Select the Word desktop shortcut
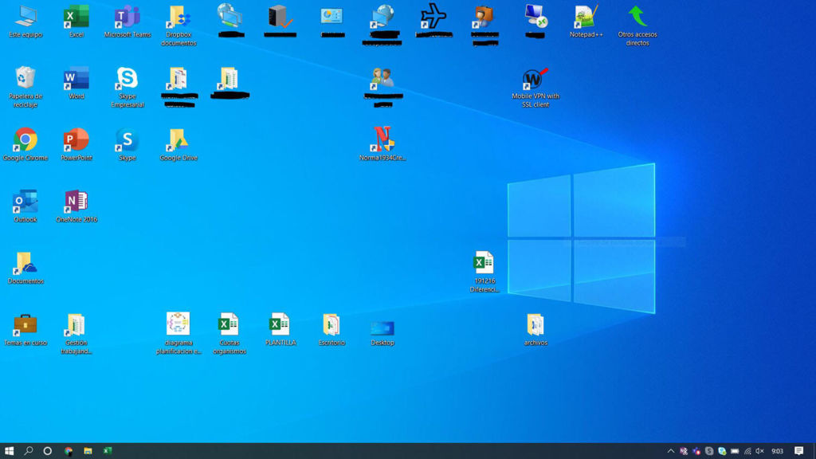816x459 pixels. (x=76, y=80)
